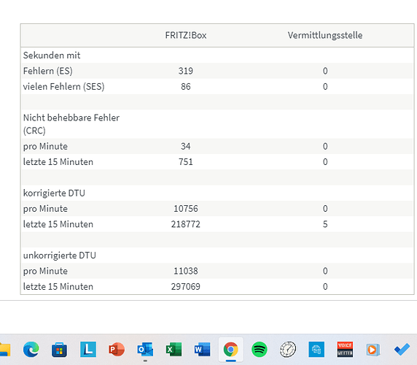Click the Vermittlungsstelle value 5

point(325,224)
